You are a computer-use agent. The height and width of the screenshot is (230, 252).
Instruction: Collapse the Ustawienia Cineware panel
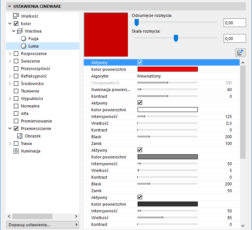pos(9,6)
